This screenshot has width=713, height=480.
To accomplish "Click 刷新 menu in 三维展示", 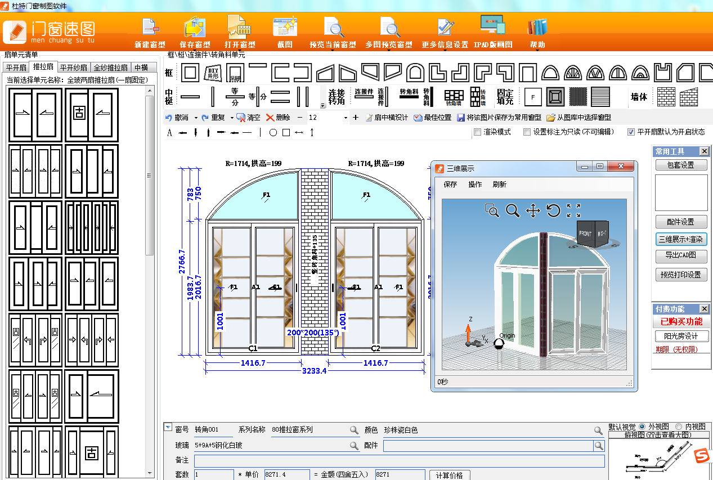I will (x=499, y=184).
